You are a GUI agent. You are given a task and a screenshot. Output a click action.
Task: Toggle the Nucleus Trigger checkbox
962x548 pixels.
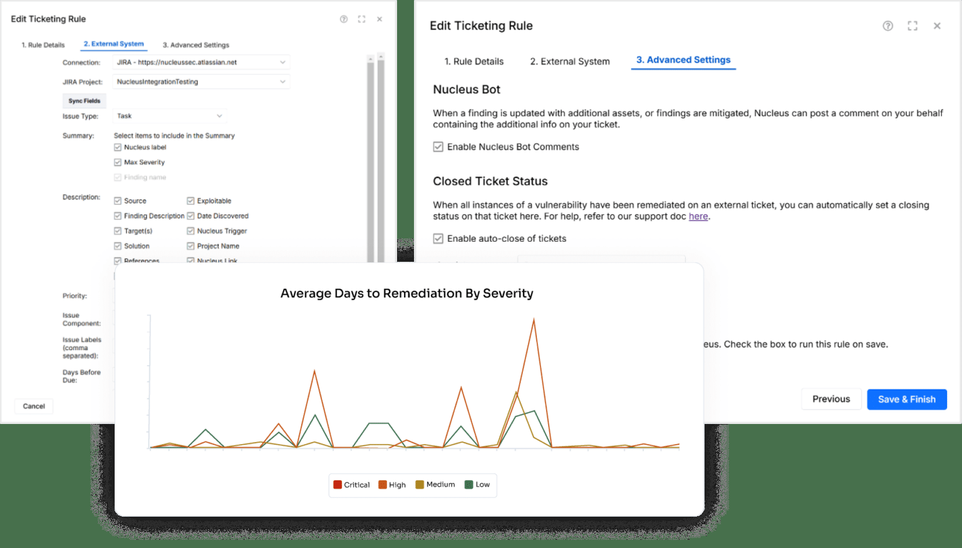(190, 231)
